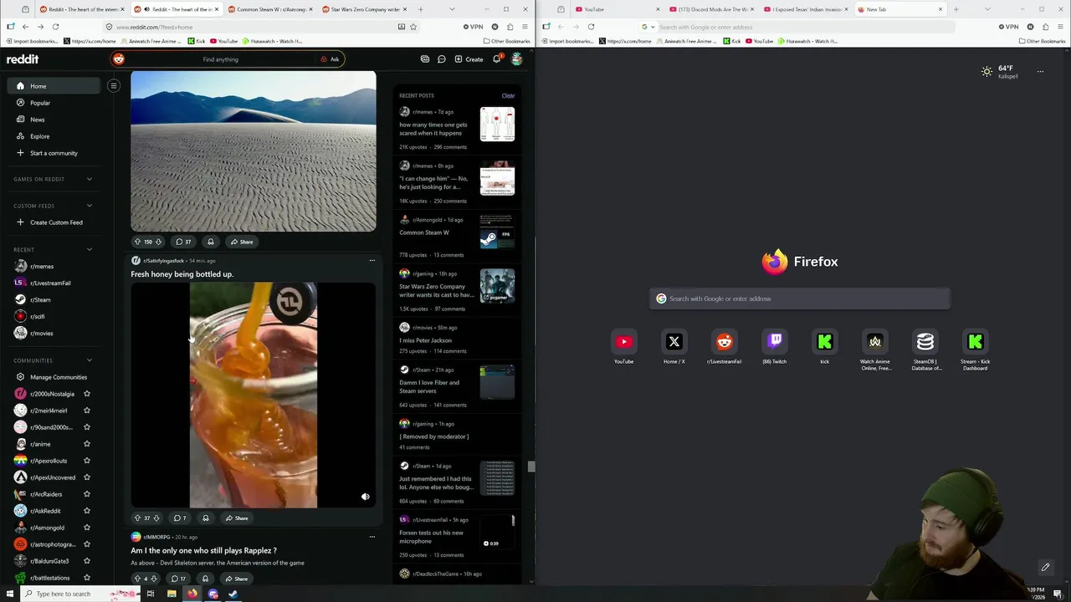Open the 7 comments on honey post

pos(180,518)
